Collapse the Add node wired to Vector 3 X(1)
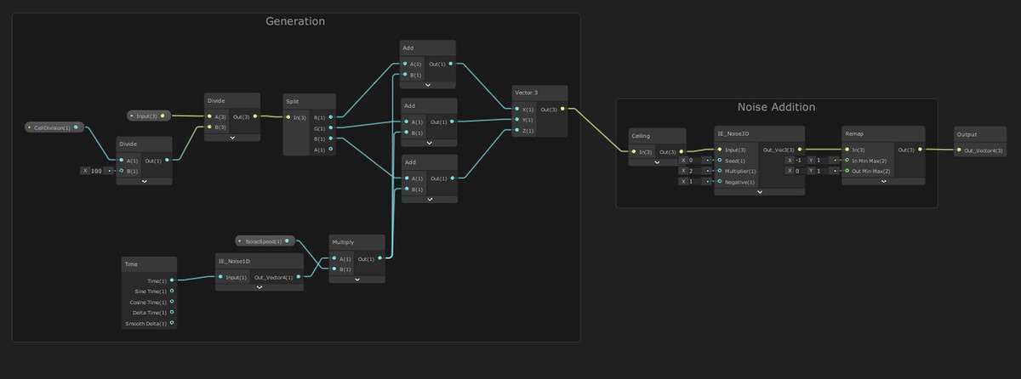Screen dimensions: 1021x379 pos(428,84)
